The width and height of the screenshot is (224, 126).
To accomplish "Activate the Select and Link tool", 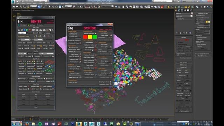I will click(x=21, y=7).
